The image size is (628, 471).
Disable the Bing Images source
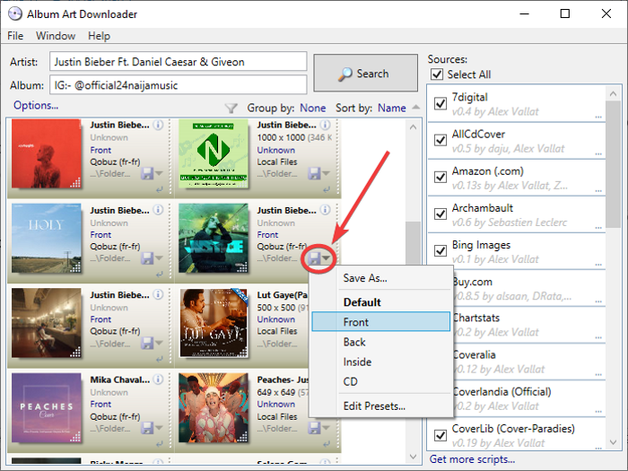point(440,251)
